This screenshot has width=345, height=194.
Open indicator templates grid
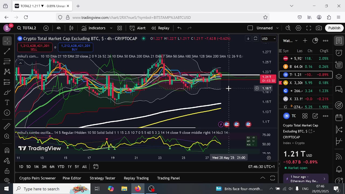click(x=120, y=28)
